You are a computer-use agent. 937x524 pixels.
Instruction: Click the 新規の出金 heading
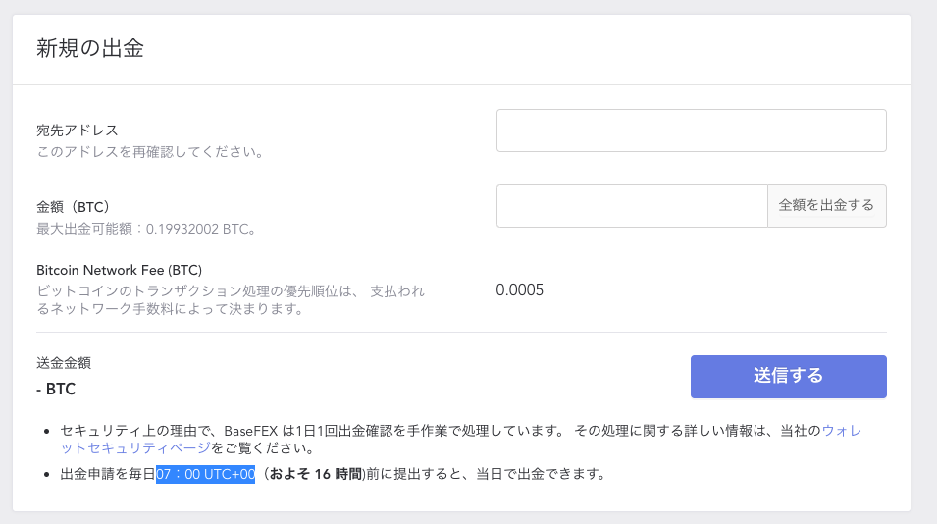[x=90, y=48]
